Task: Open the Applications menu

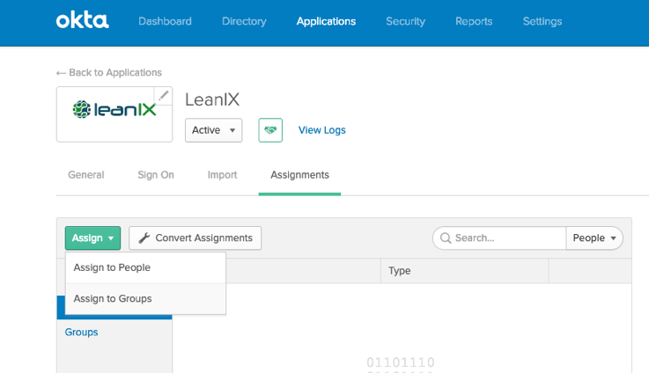Action: tap(326, 21)
